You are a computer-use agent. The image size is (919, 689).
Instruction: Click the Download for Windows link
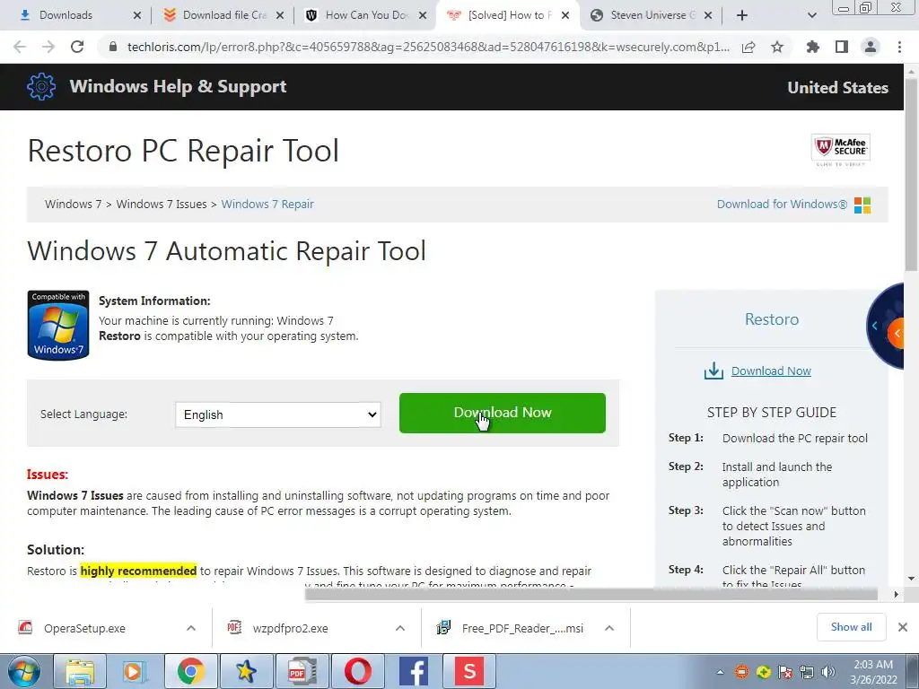tap(782, 204)
